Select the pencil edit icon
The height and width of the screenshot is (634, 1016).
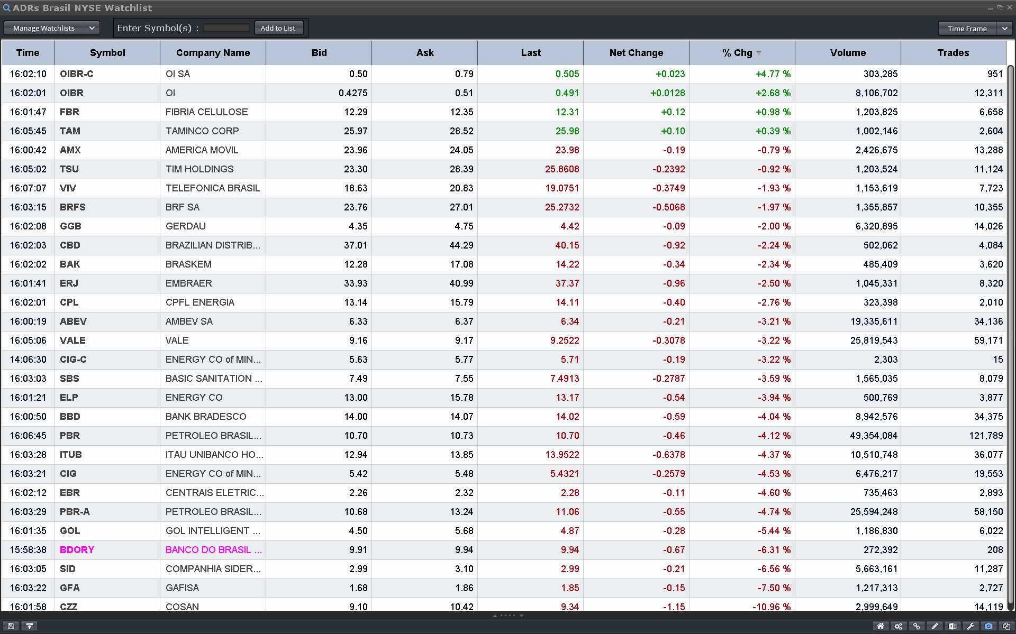935,626
